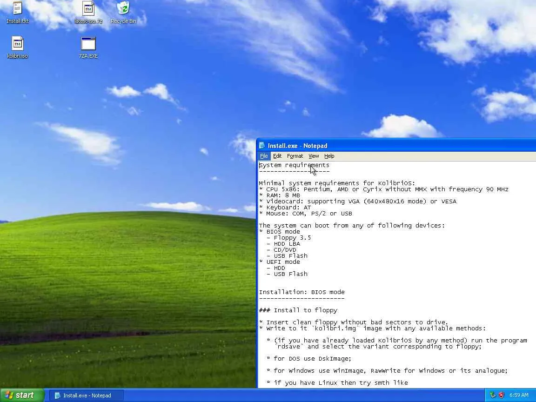The height and width of the screenshot is (402, 536).
Task: Click the 6:59 AM taskbar clock
Action: [519, 395]
